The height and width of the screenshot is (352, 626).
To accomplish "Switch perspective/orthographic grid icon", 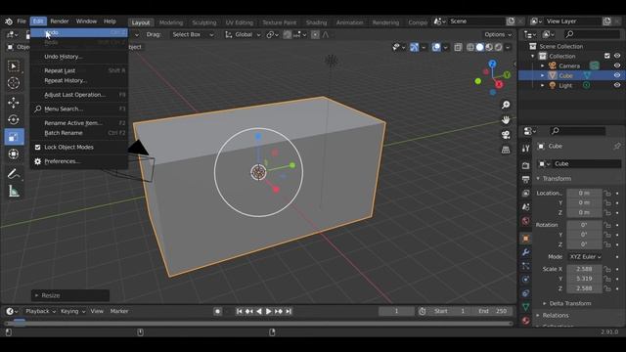I will [x=506, y=150].
